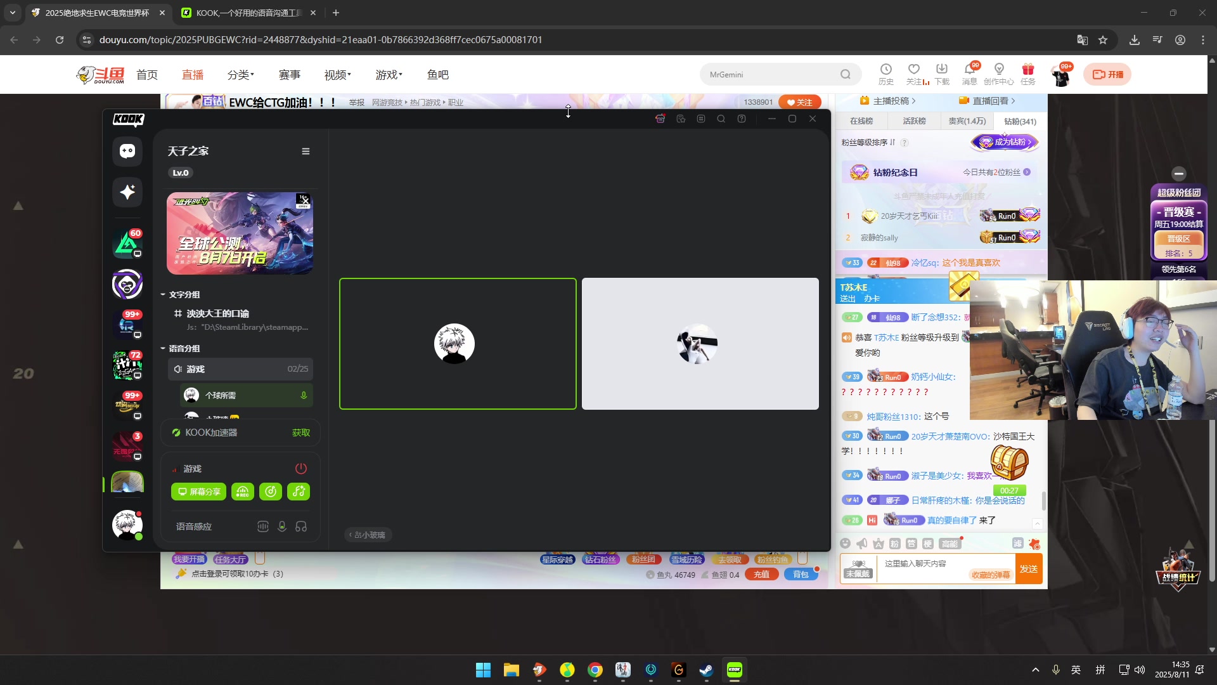Switch to 活跃榜 tab
Screen dimensions: 1217x685
pos(914,121)
